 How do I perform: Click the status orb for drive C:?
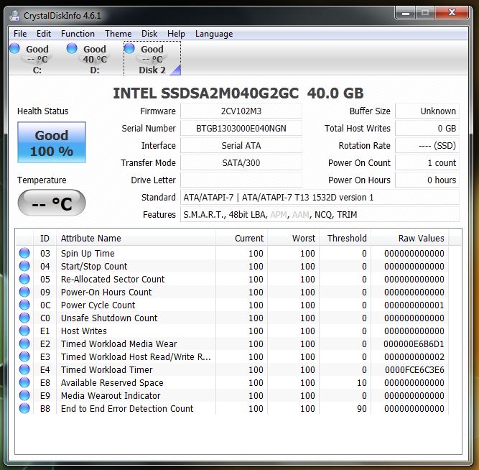click(x=14, y=48)
